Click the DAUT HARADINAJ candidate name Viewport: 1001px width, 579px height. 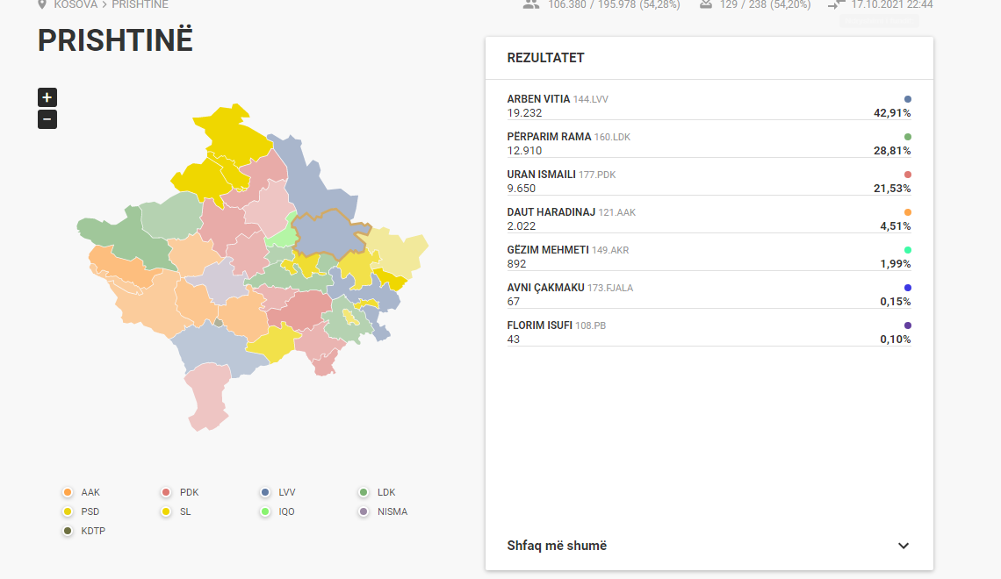[x=551, y=211]
